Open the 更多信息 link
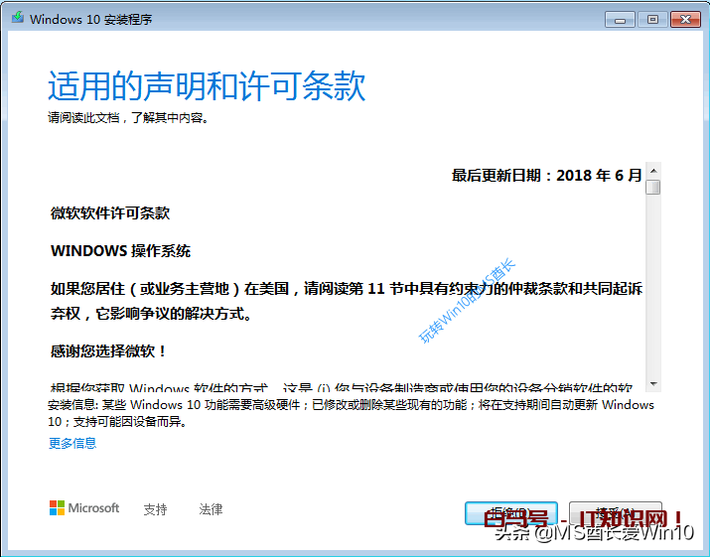 click(72, 444)
